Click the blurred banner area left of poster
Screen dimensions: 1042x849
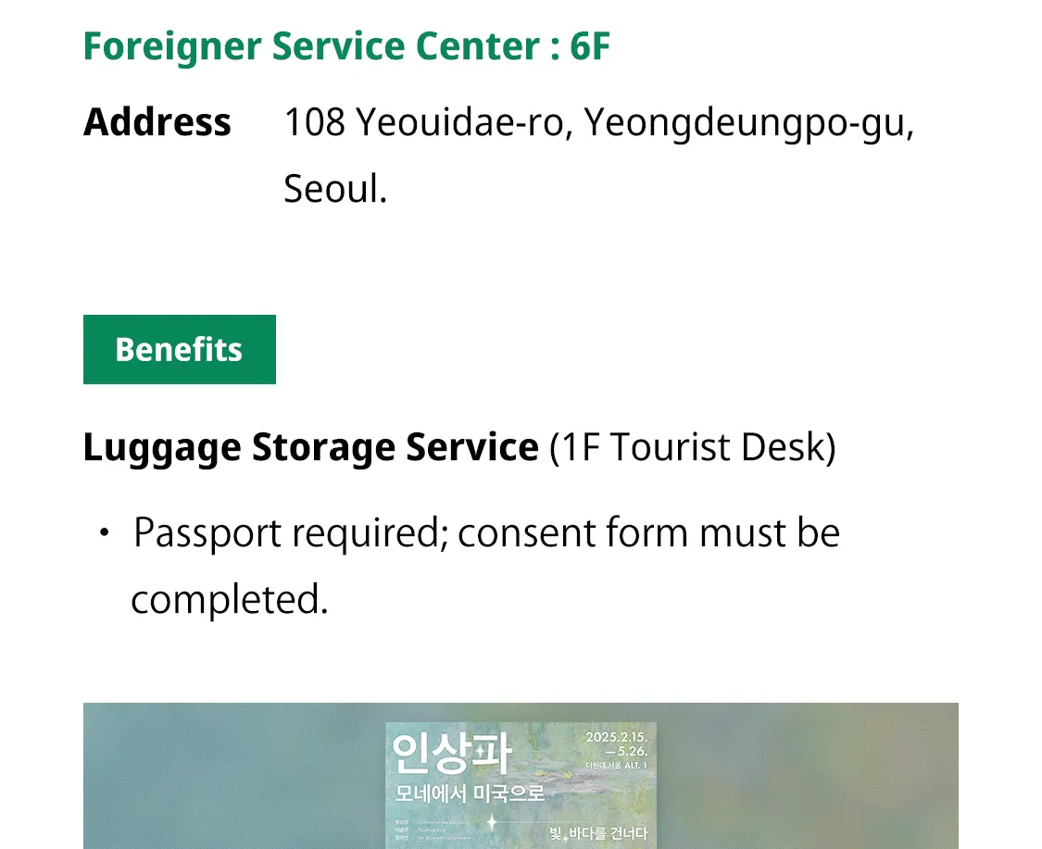[x=234, y=776]
